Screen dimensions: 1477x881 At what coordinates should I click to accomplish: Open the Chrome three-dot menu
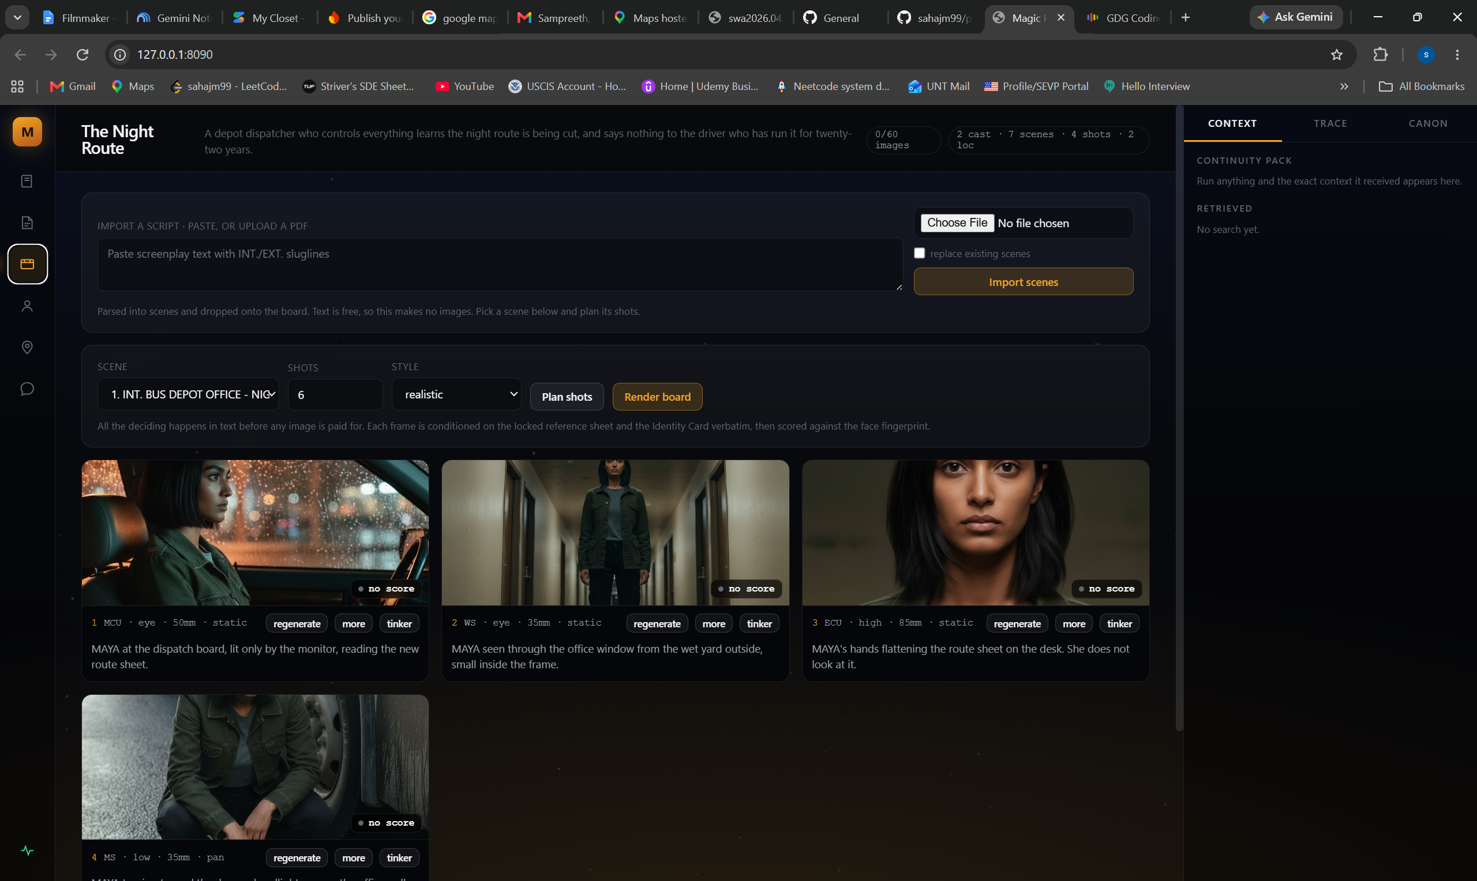(x=1457, y=55)
